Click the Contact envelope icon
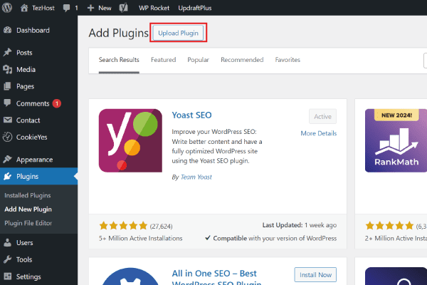The width and height of the screenshot is (427, 285). pos(8,120)
